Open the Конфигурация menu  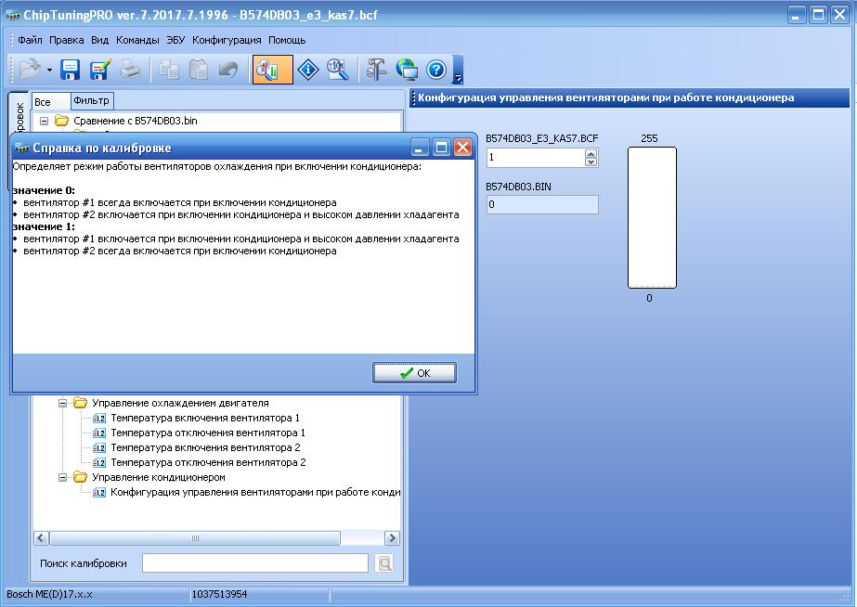coord(227,40)
